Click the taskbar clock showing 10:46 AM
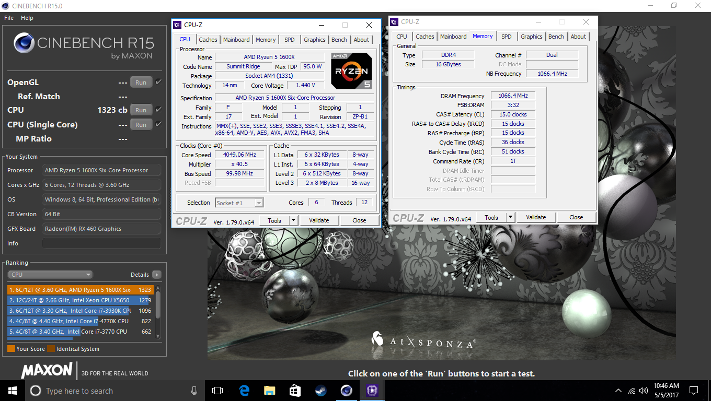This screenshot has width=711, height=401. click(x=667, y=391)
